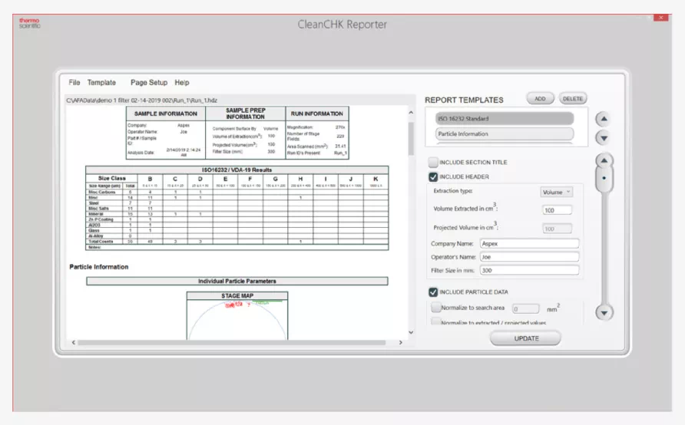Select the Particle Information template
The height and width of the screenshot is (425, 685).
pyautogui.click(x=504, y=134)
